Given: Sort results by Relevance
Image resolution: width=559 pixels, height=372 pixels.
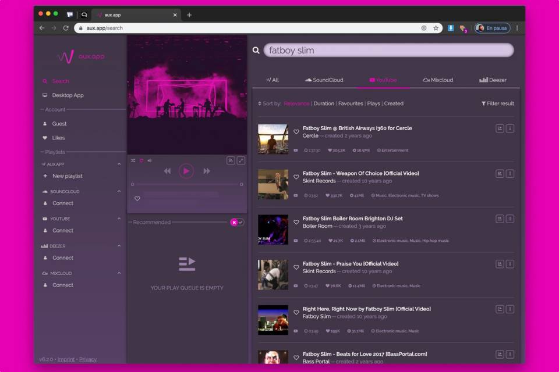Looking at the screenshot, I should pos(296,103).
